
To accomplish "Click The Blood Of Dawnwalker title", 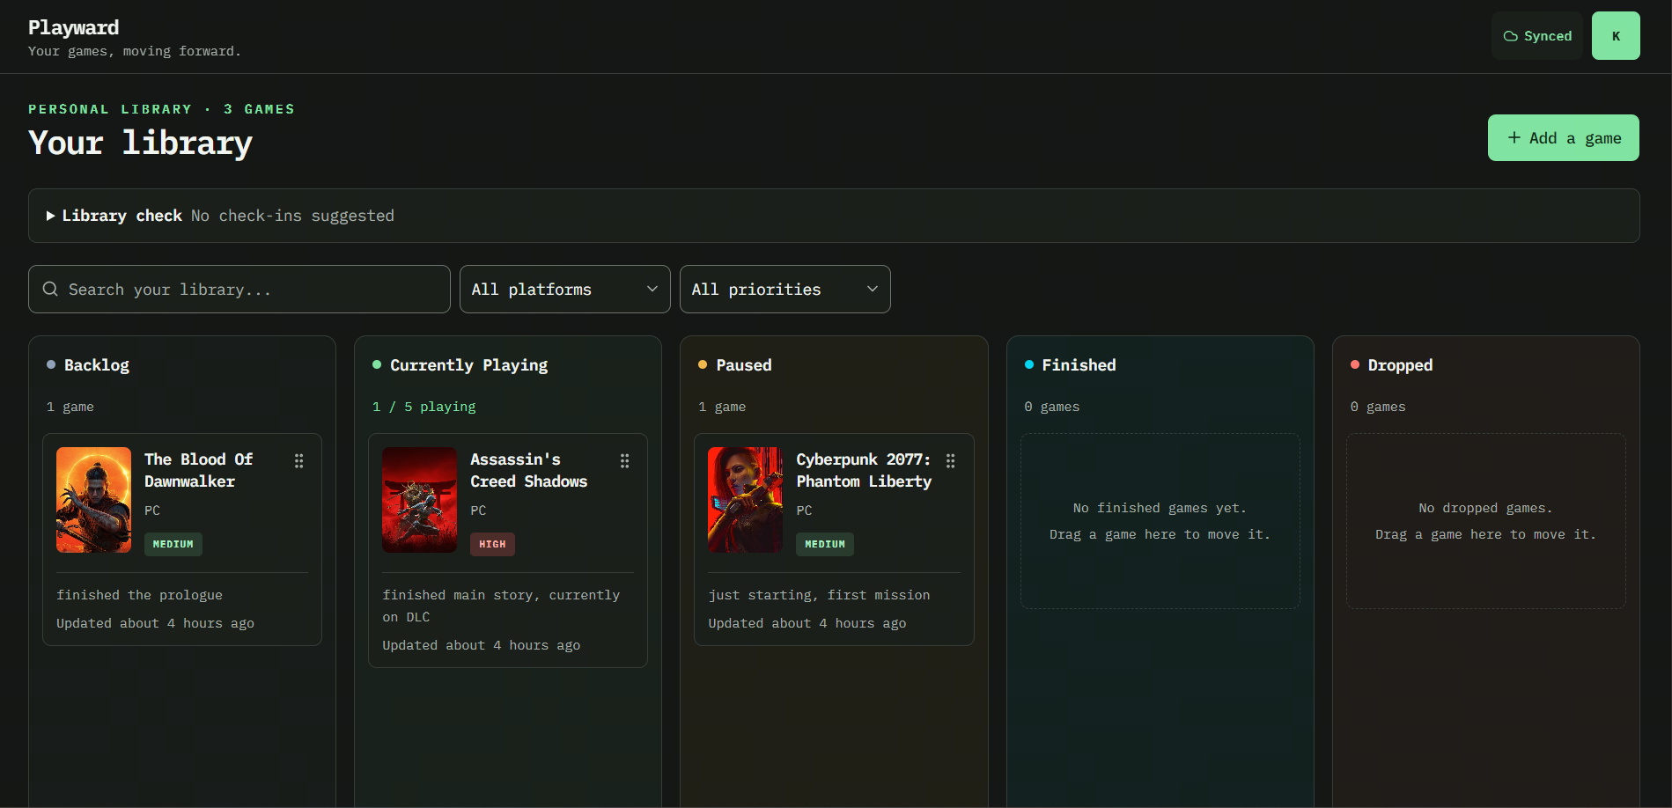I will point(198,470).
